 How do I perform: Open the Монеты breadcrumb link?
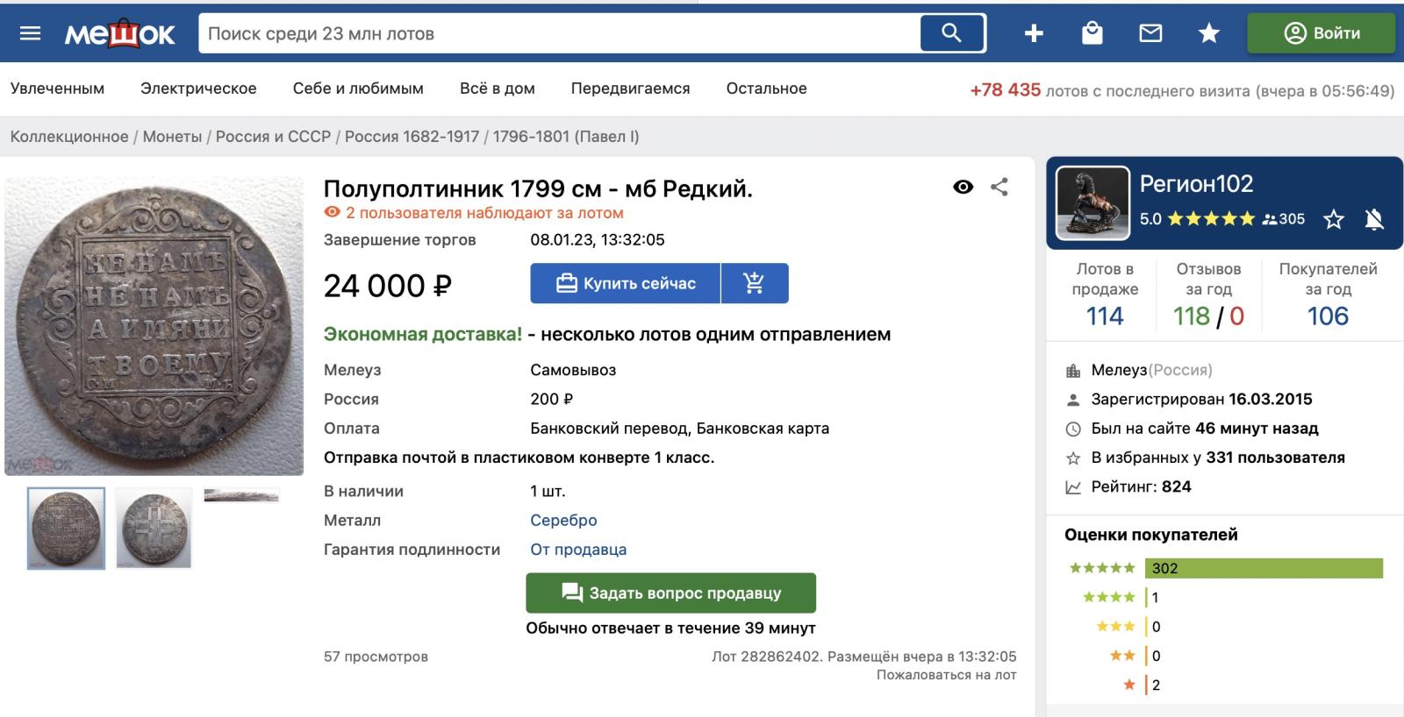(x=172, y=137)
